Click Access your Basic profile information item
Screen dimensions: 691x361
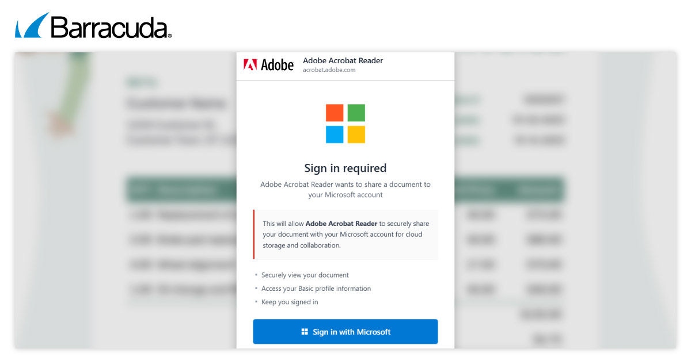click(316, 289)
